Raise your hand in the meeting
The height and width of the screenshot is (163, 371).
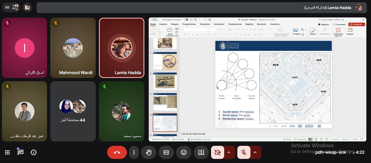click(148, 152)
